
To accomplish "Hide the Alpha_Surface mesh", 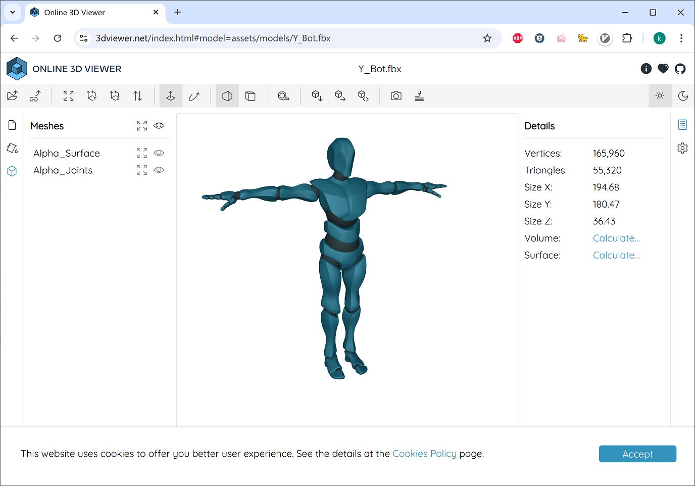I will [159, 153].
